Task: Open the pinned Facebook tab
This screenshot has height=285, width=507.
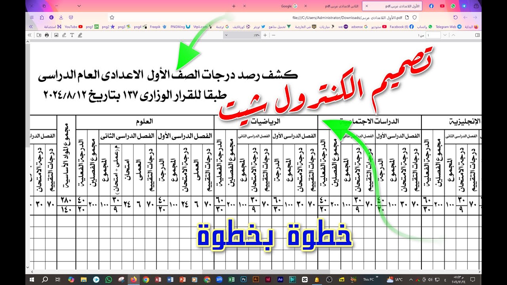Action: click(x=431, y=6)
